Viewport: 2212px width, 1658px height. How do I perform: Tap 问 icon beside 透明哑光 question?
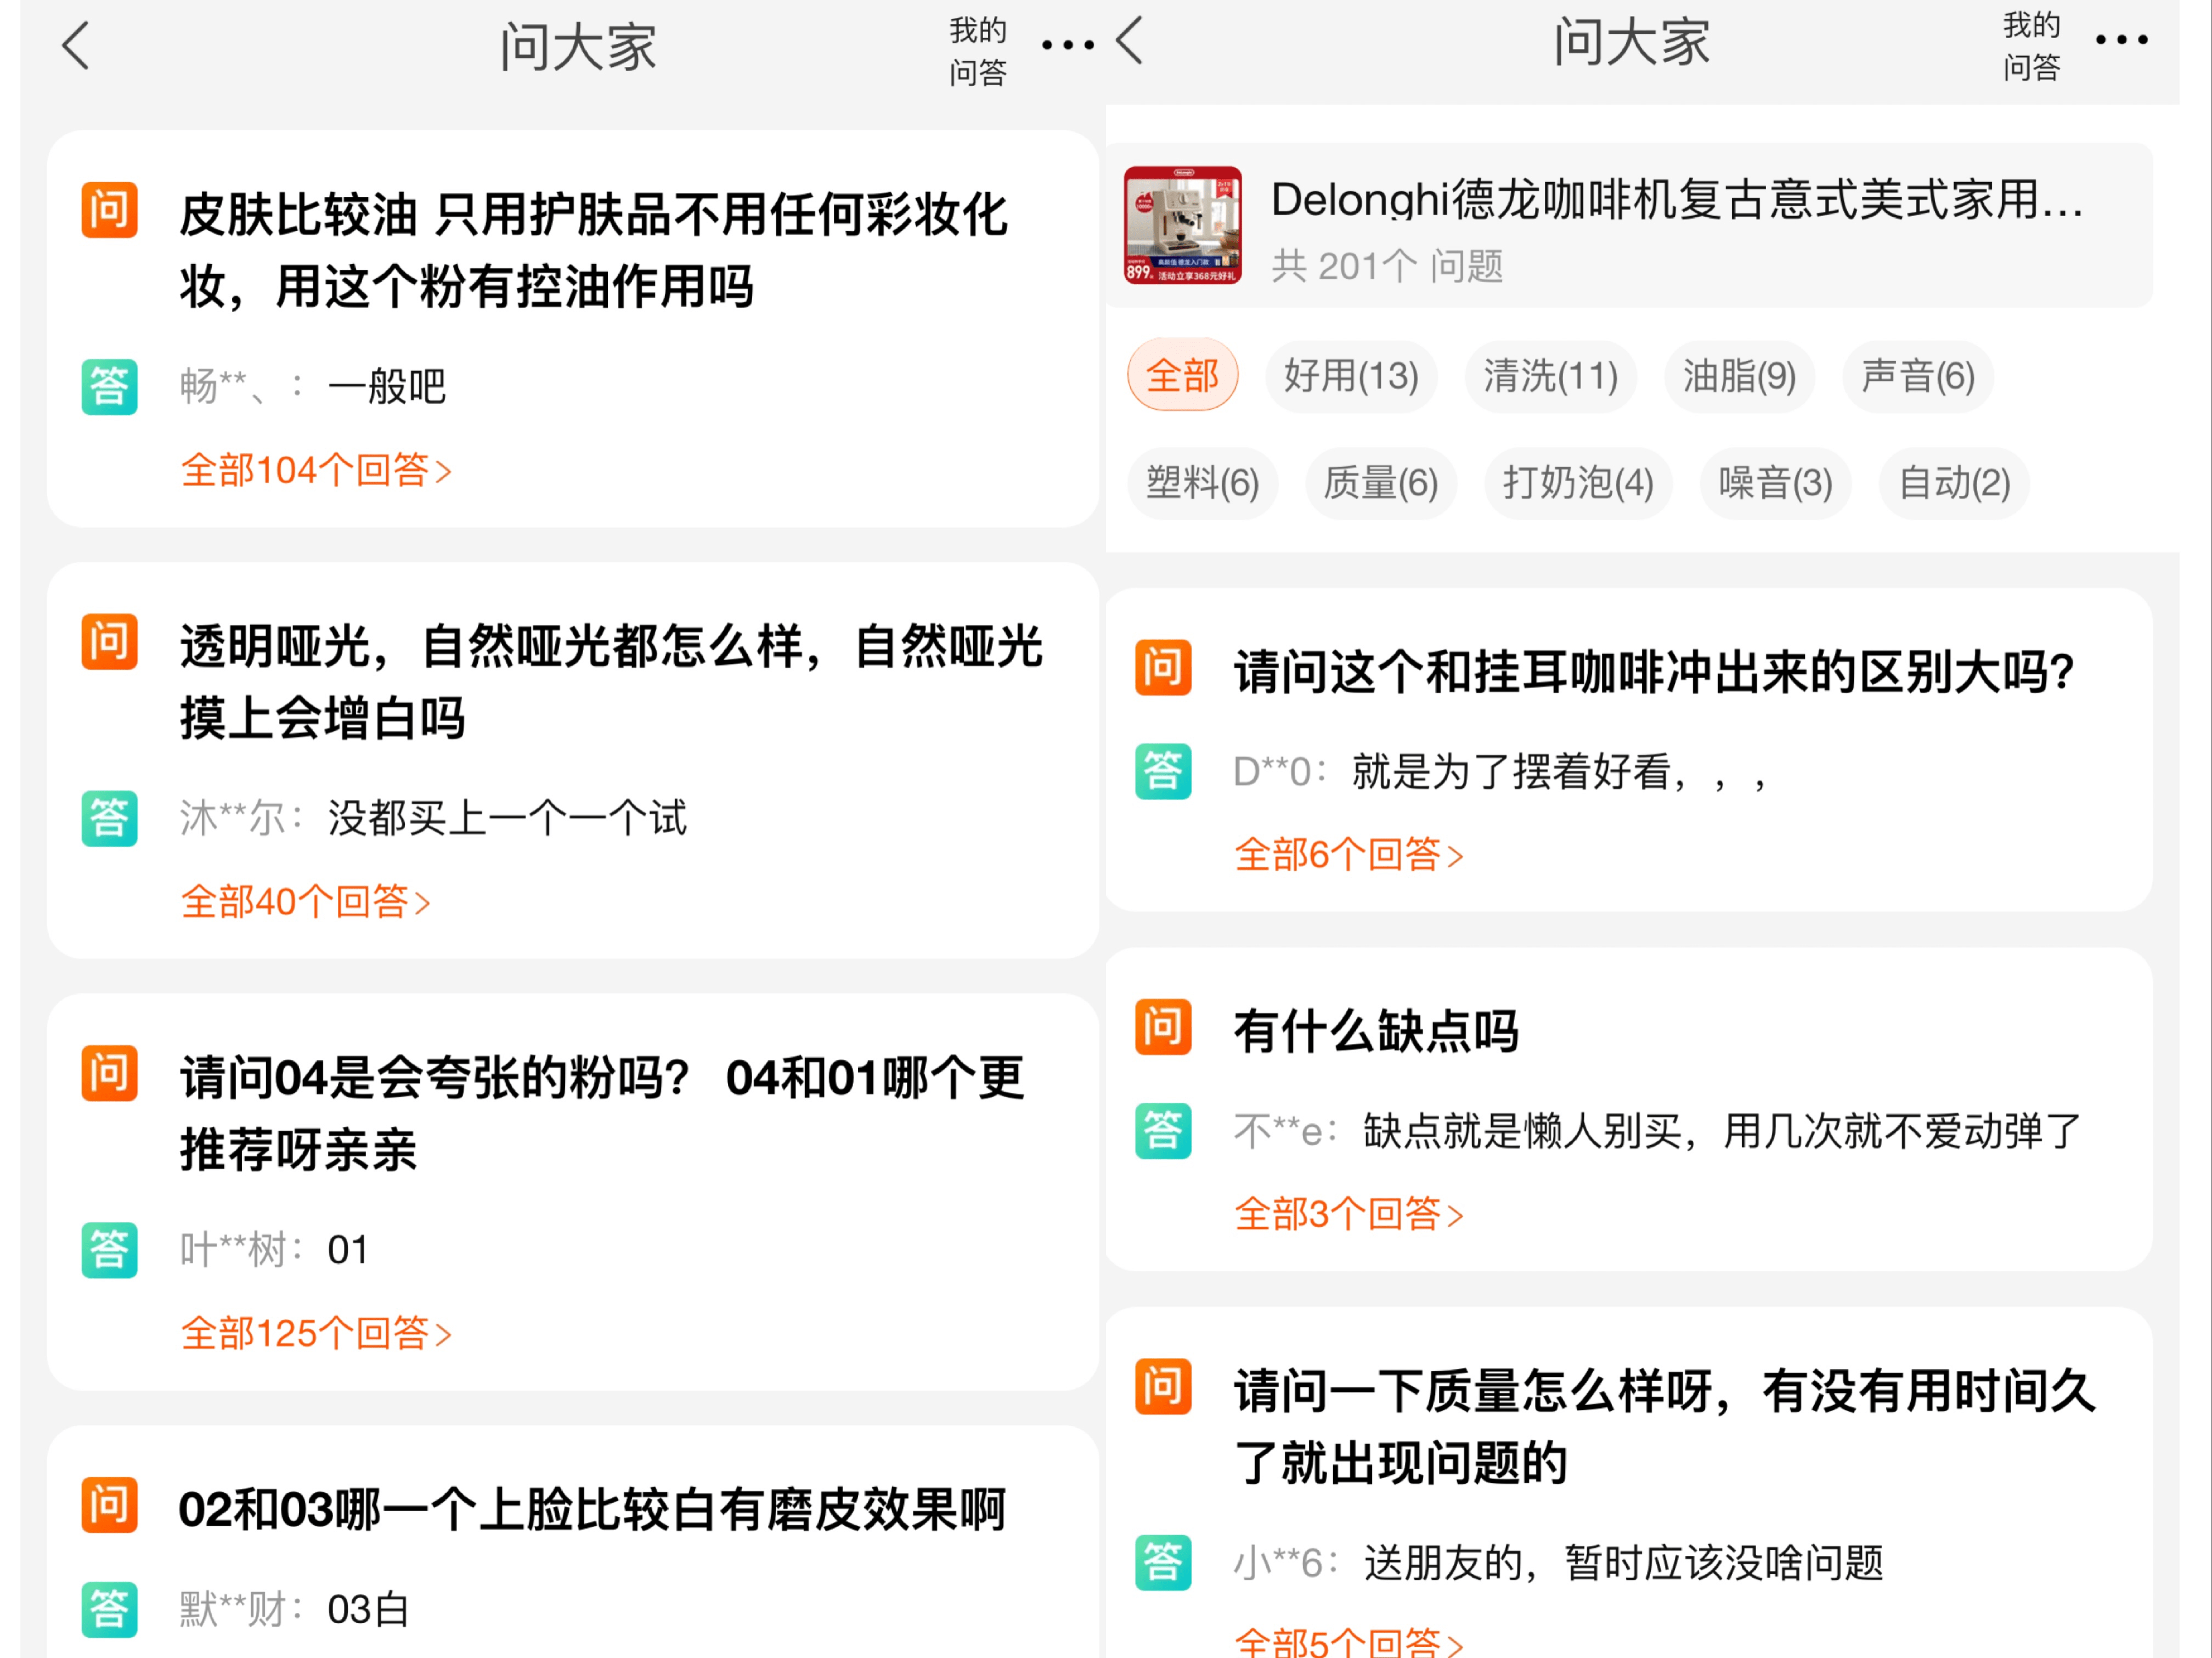click(x=109, y=642)
